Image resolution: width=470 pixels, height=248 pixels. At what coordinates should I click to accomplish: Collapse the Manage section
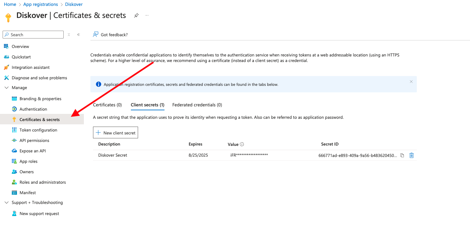click(6, 87)
